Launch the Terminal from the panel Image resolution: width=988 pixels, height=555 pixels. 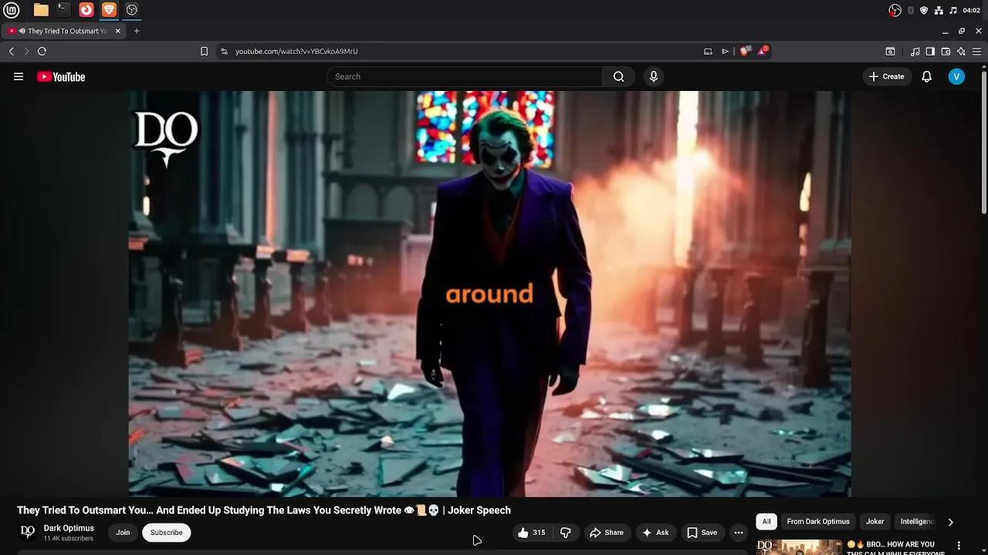click(63, 10)
